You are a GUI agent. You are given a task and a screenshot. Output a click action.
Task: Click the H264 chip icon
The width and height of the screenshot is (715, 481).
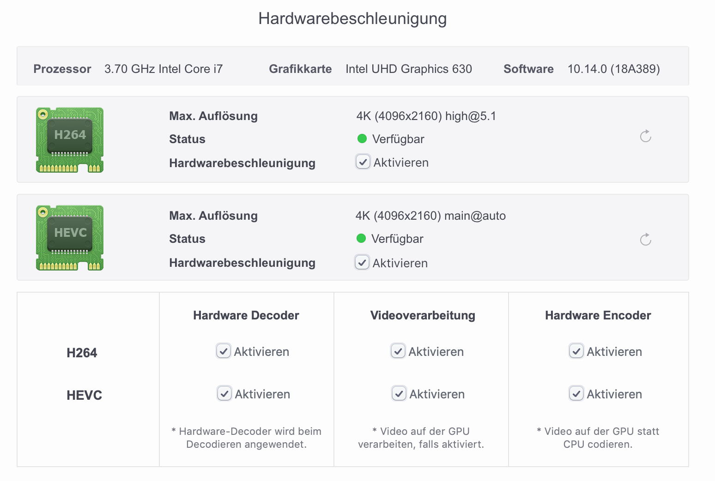click(x=70, y=140)
